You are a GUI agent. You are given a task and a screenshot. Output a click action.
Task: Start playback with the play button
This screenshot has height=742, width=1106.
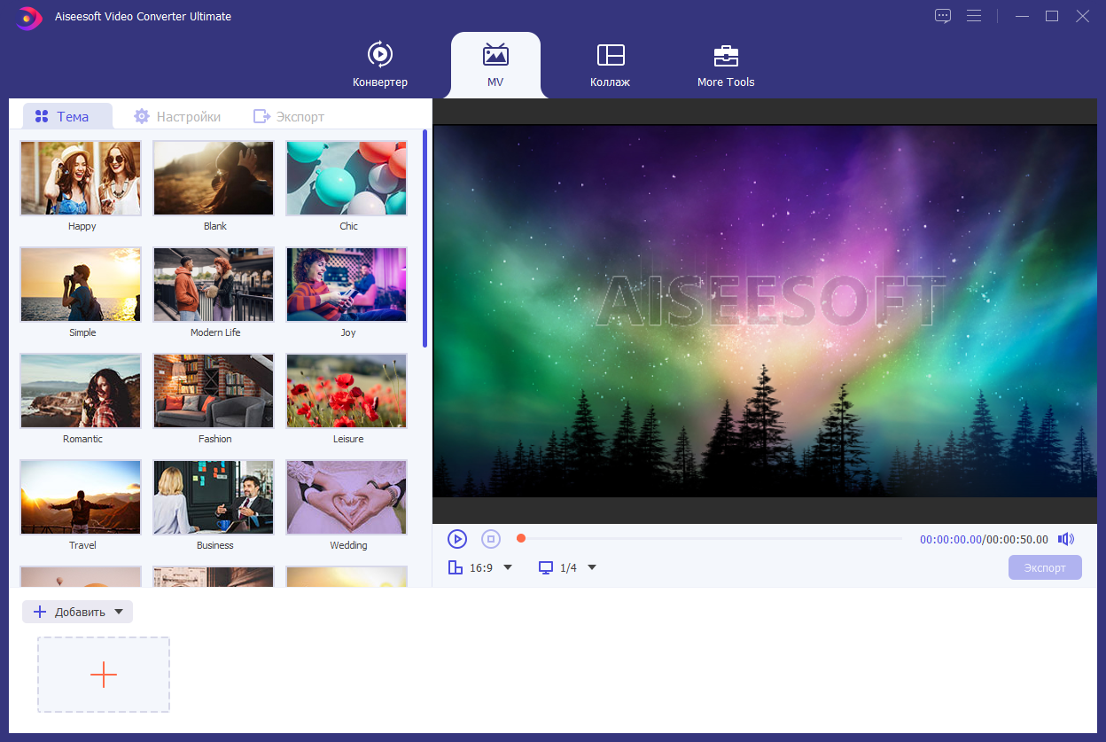coord(457,539)
